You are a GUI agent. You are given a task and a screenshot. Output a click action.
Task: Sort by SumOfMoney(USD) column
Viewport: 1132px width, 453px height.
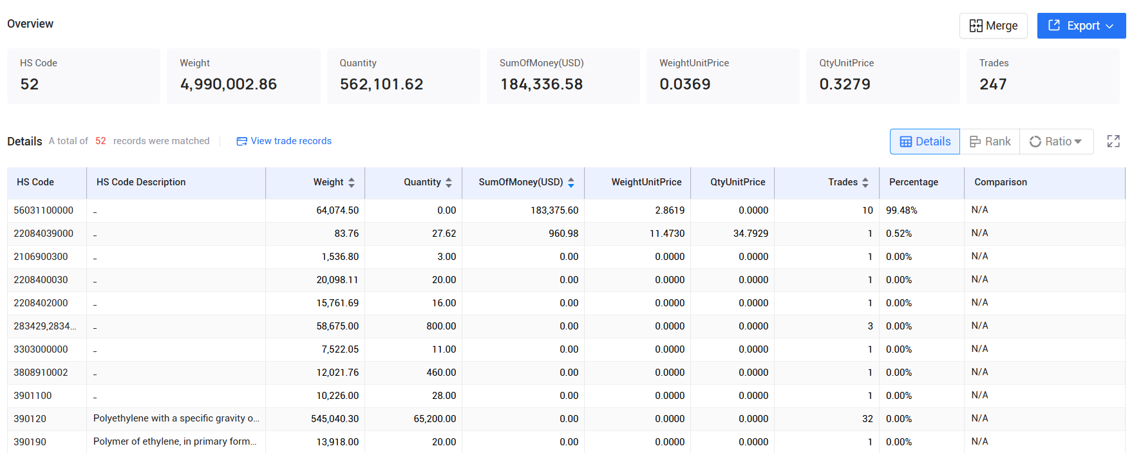(x=571, y=183)
